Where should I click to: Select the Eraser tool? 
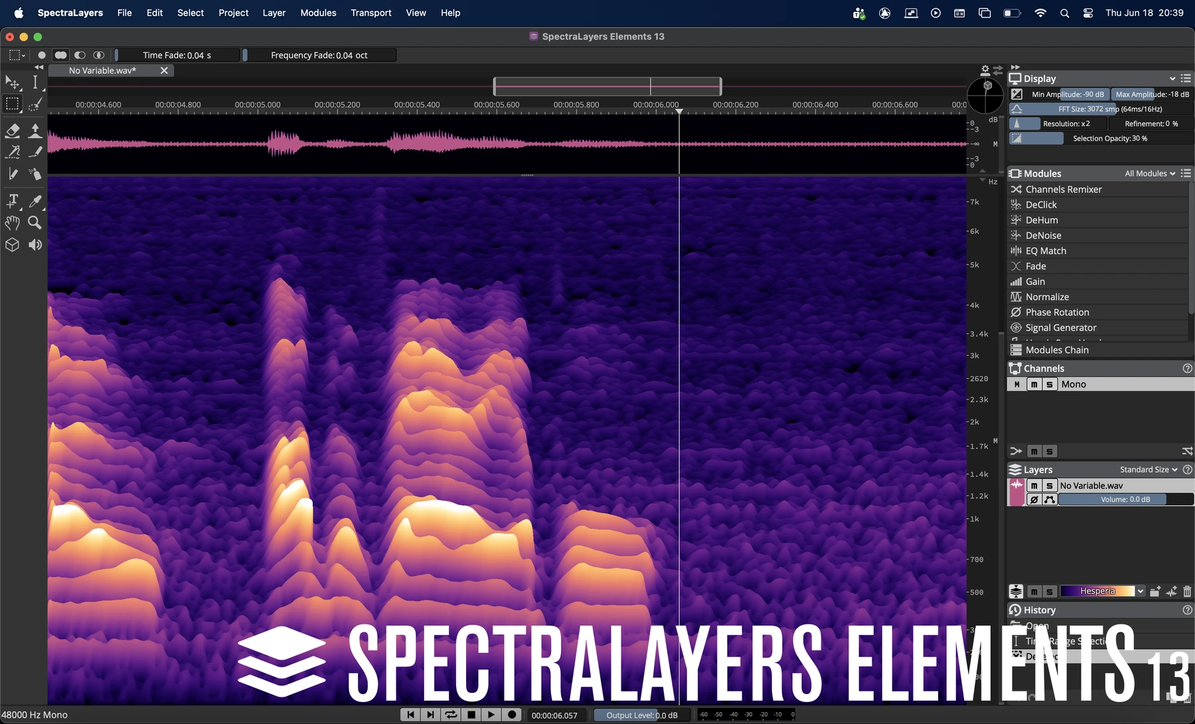[x=13, y=130]
